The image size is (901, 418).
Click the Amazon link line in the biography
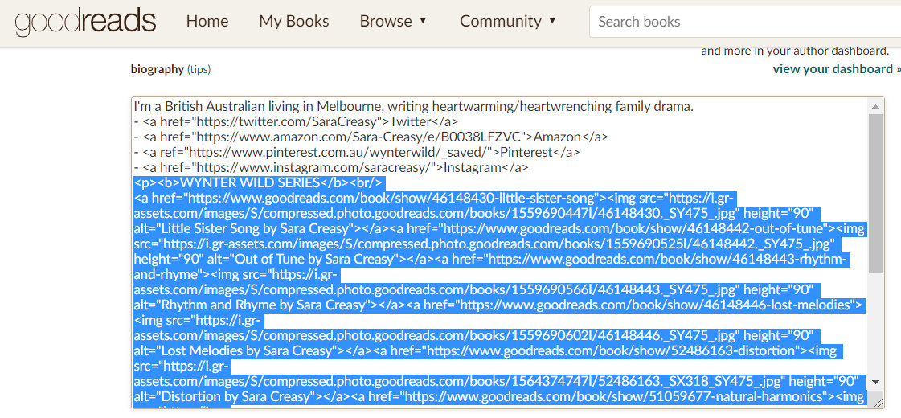tap(370, 137)
